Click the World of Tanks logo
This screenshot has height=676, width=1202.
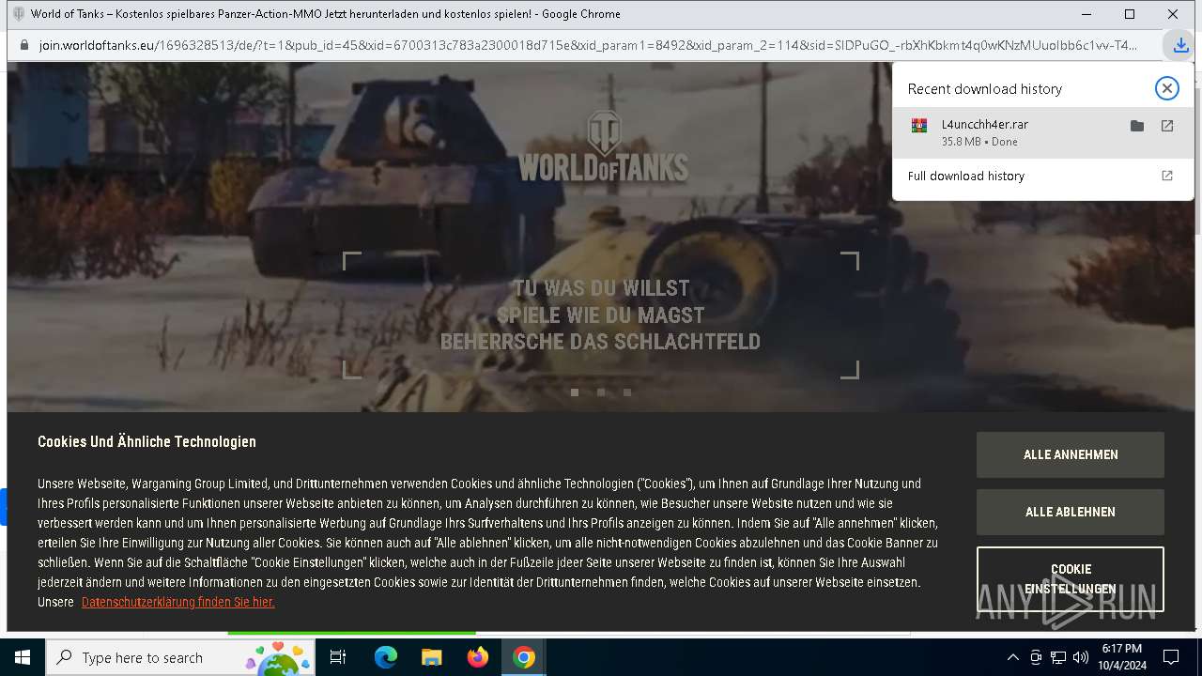603,146
